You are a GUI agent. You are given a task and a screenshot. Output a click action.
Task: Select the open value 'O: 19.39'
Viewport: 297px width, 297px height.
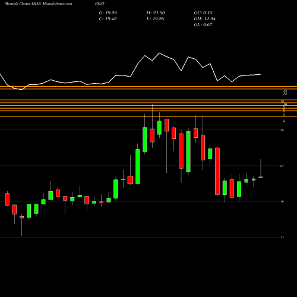point(108,13)
